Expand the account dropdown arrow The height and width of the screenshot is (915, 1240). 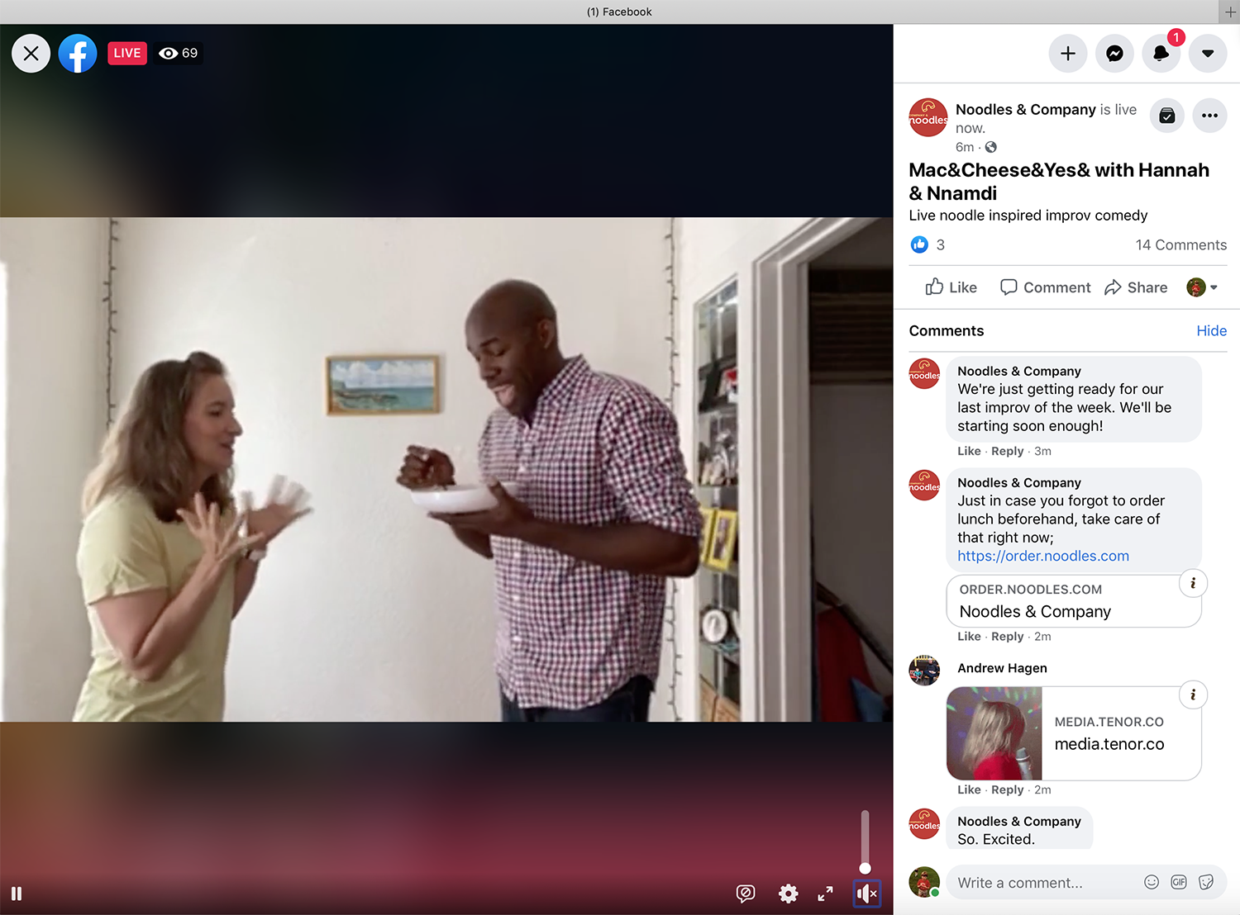coord(1208,53)
